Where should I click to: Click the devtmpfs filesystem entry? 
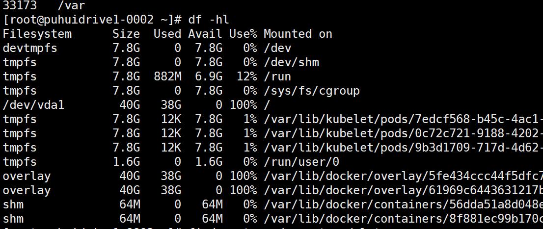[x=30, y=48]
